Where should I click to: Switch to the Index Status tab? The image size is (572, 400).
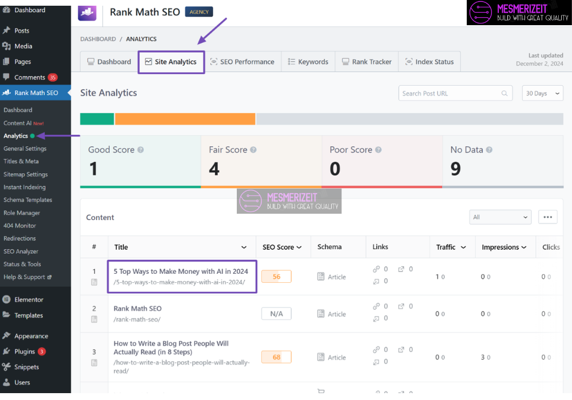[x=429, y=62]
